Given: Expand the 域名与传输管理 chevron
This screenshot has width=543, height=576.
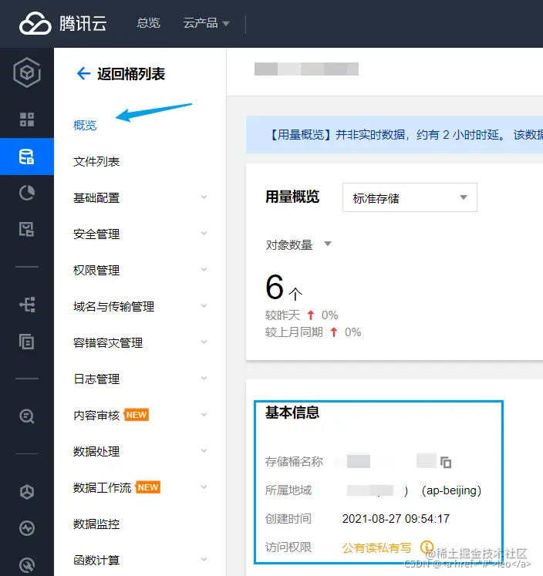Looking at the screenshot, I should pyautogui.click(x=204, y=306).
